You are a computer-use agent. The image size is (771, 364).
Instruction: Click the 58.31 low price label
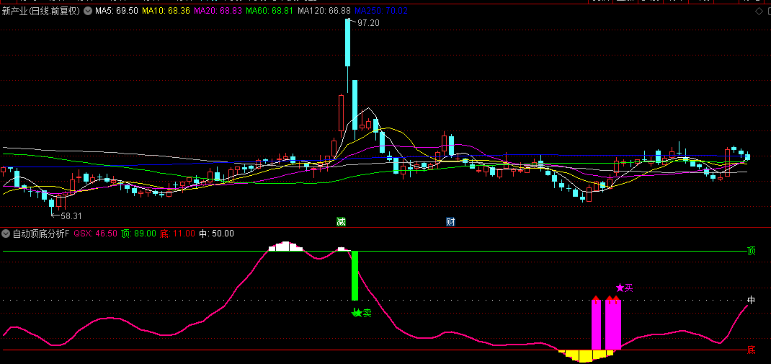pyautogui.click(x=71, y=216)
